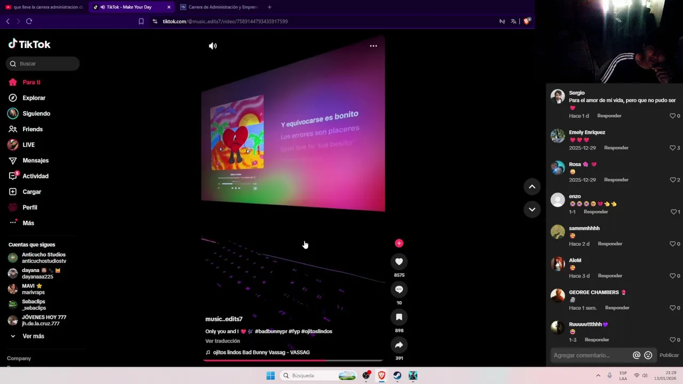
Task: Go back in the browser
Action: [x=7, y=21]
